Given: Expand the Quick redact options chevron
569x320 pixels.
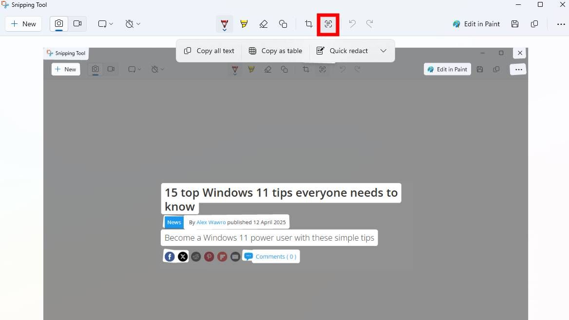Looking at the screenshot, I should click(383, 51).
